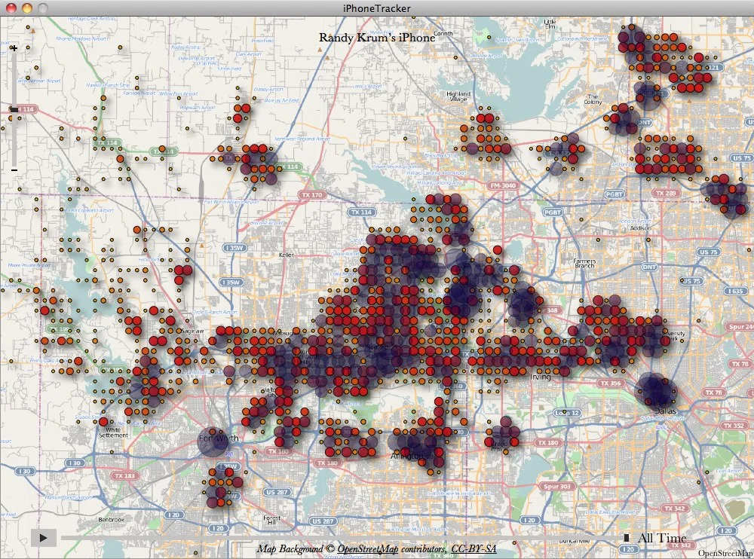This screenshot has height=559, width=754.
Task: Minimize the window with the yellow button
Action: (27, 8)
